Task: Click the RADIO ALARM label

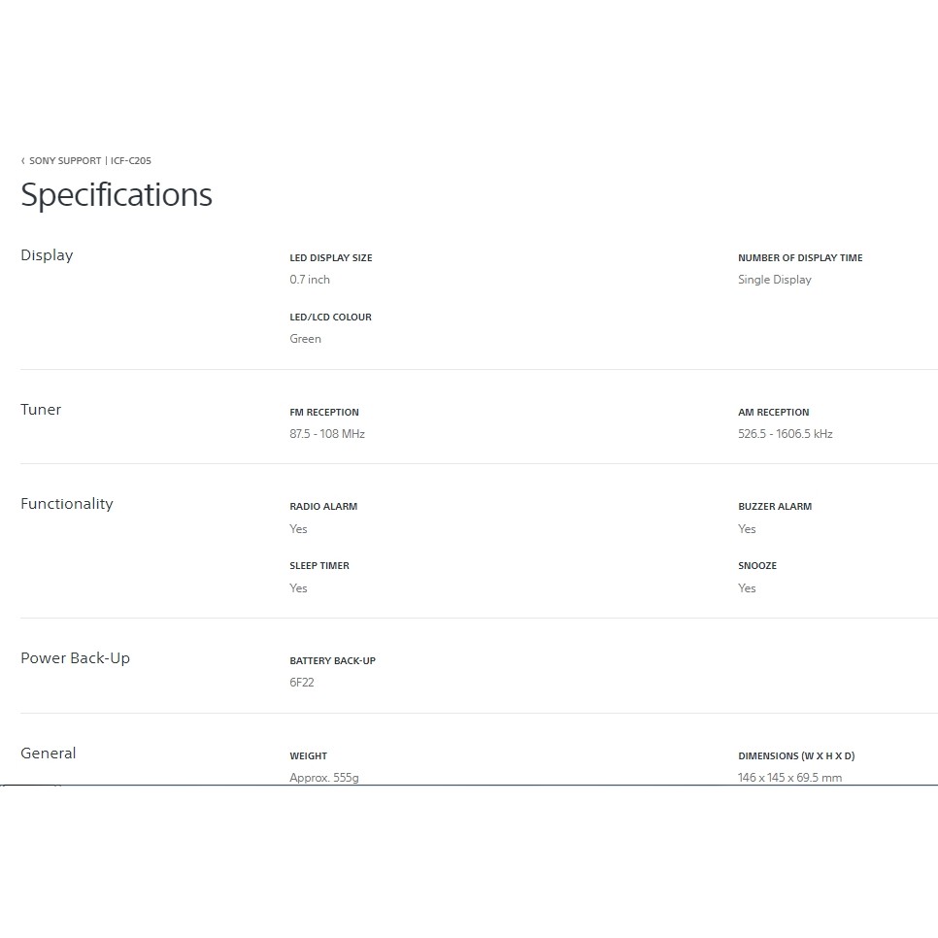Action: (323, 507)
